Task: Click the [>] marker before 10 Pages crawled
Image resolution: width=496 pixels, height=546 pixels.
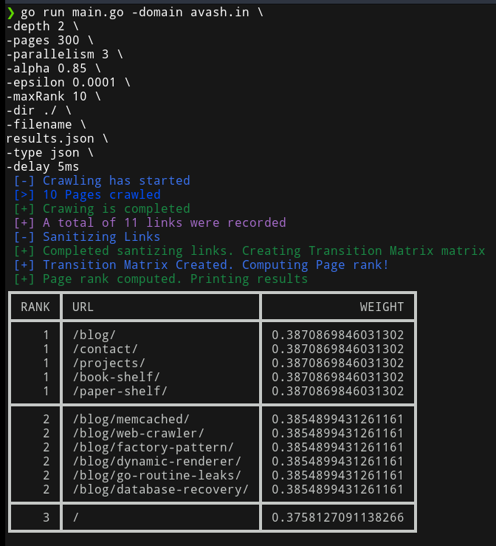Action: [24, 194]
